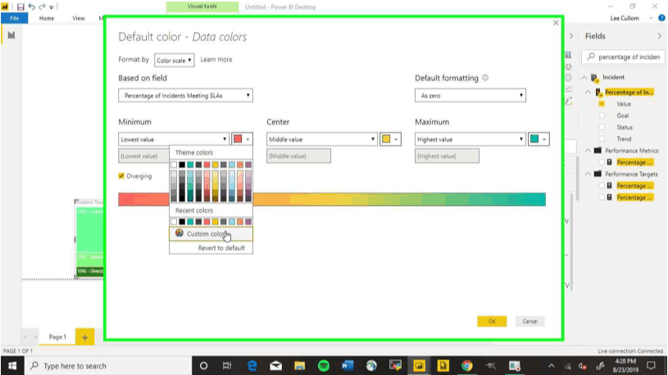Click the Undo arrow icon

click(x=31, y=7)
